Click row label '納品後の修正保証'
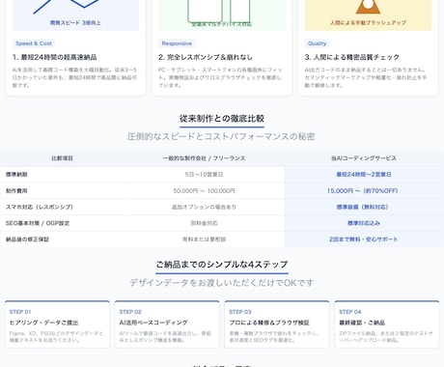The width and height of the screenshot is (444, 367). point(27,240)
